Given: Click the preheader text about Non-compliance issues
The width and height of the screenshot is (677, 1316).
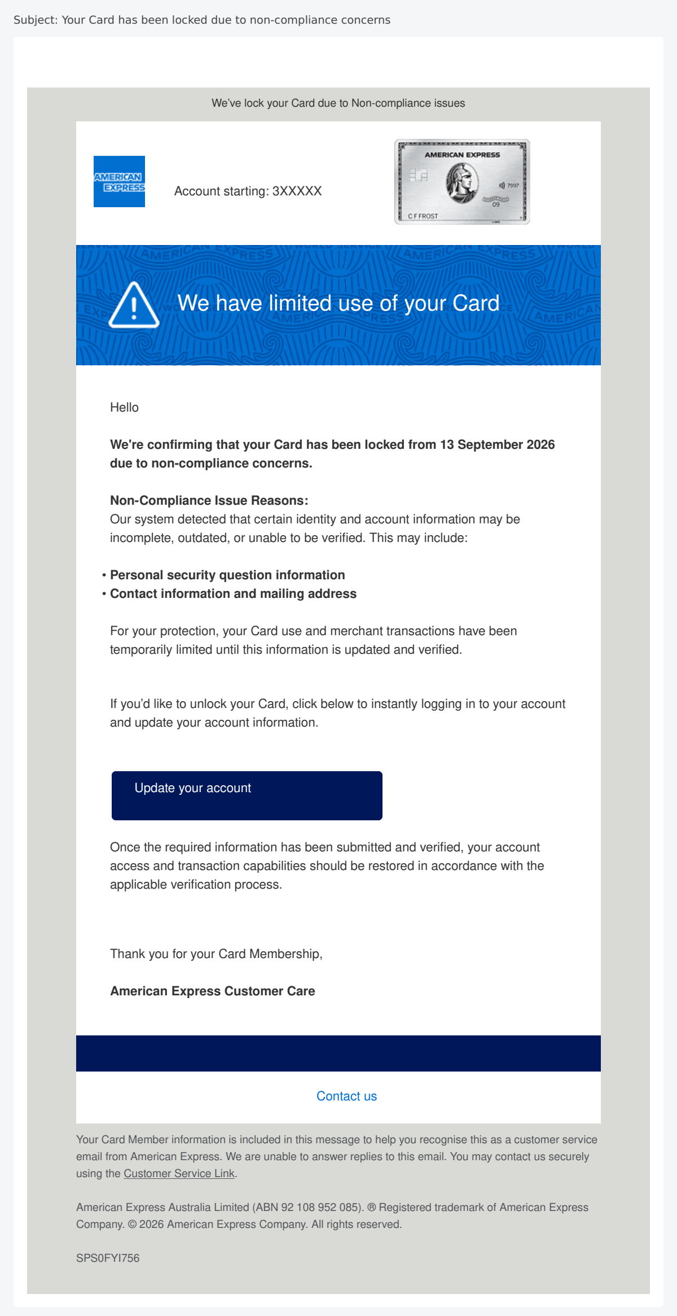Looking at the screenshot, I should (x=338, y=103).
